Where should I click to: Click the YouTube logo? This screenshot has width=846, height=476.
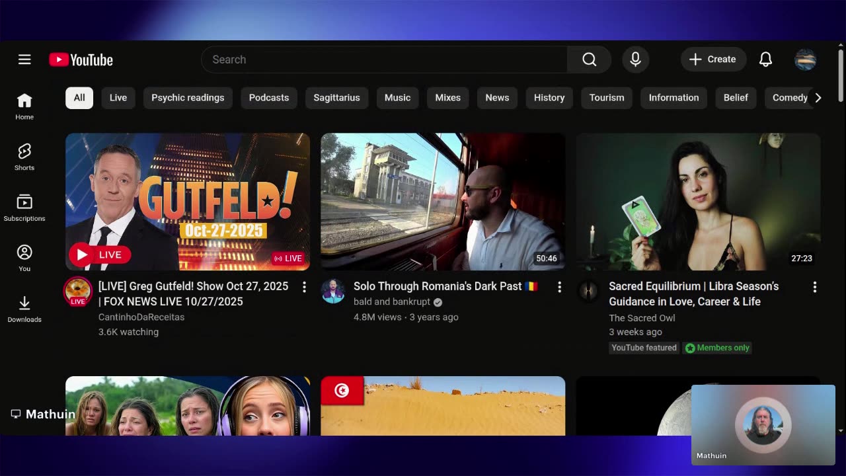[81, 59]
